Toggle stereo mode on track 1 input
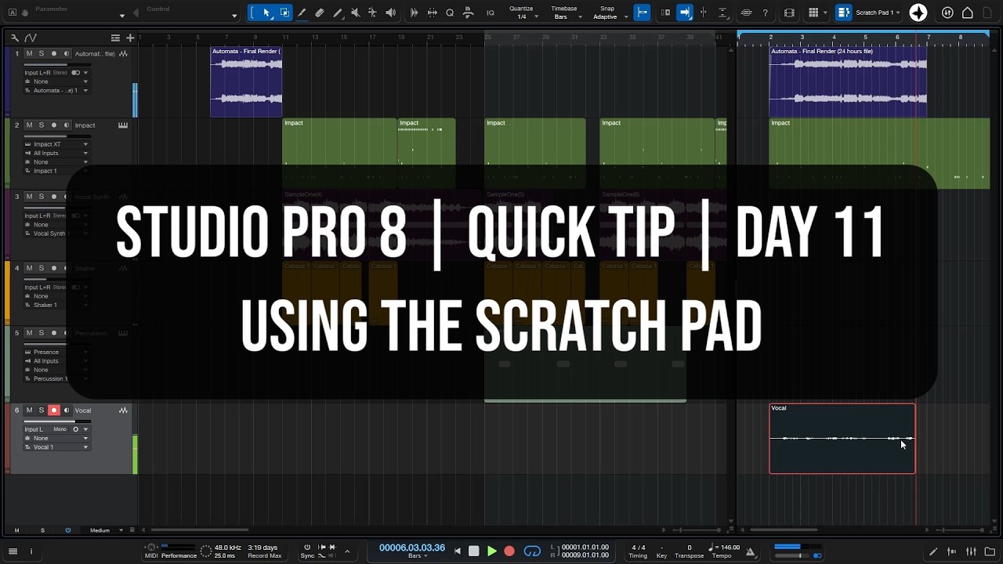Image resolution: width=1003 pixels, height=564 pixels. [76, 73]
